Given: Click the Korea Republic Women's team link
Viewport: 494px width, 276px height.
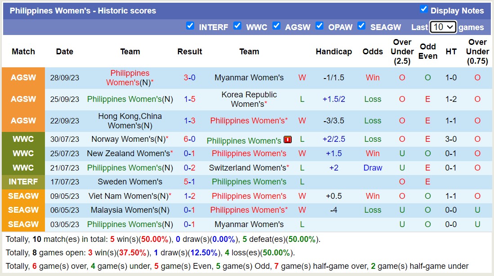Looking at the screenshot, I should click(249, 99).
